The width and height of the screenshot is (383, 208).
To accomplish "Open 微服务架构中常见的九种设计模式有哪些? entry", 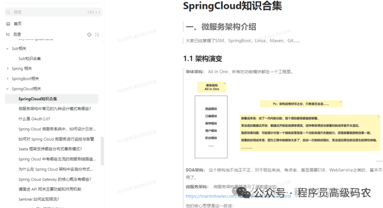I will (x=55, y=109).
